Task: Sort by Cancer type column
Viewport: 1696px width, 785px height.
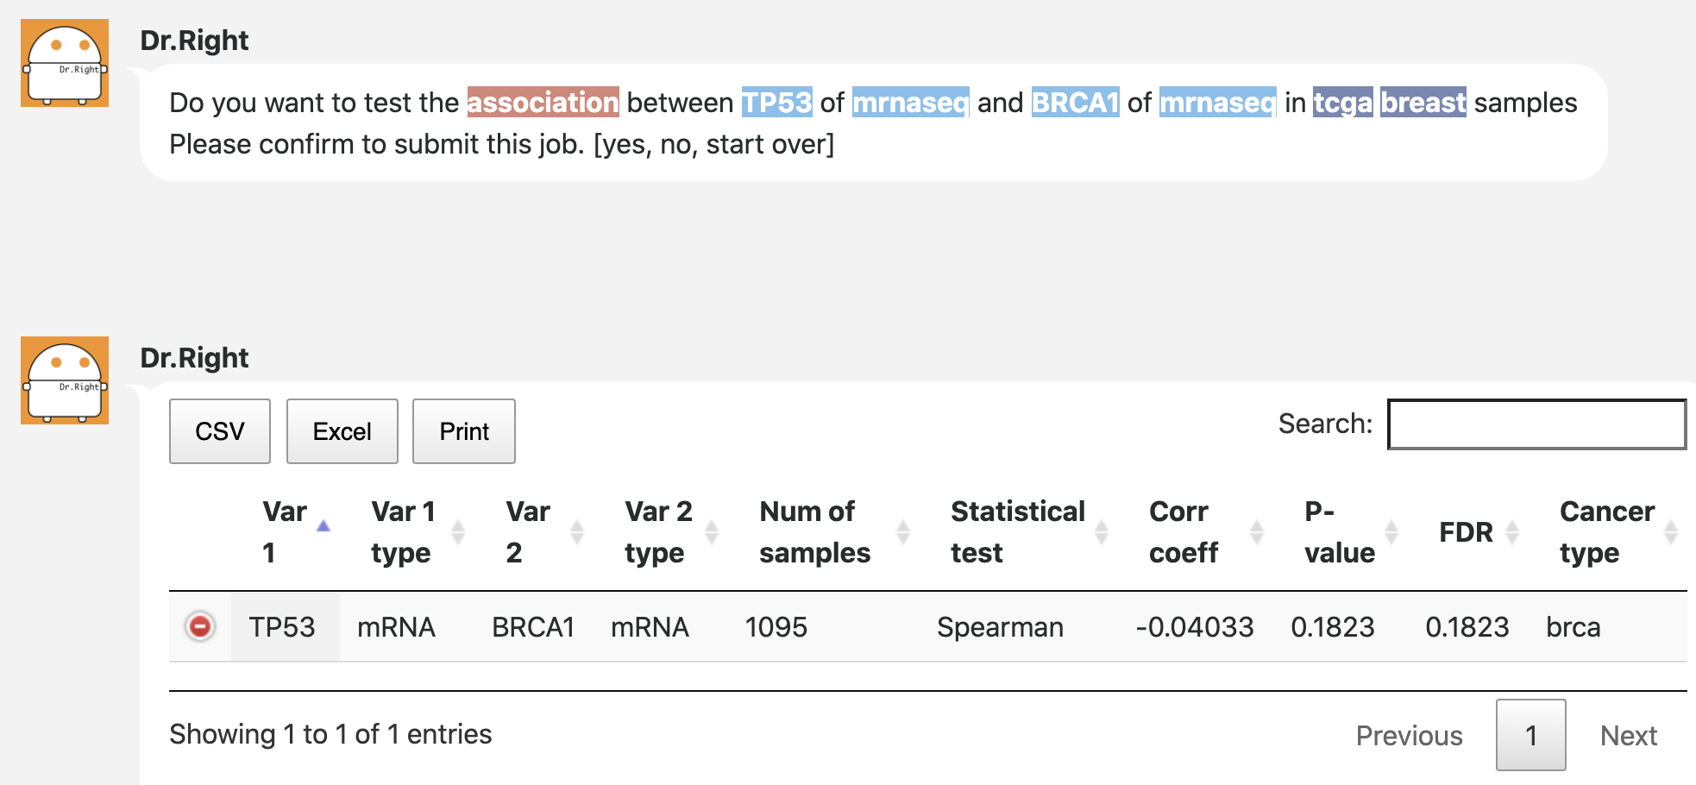Action: 1670,532
